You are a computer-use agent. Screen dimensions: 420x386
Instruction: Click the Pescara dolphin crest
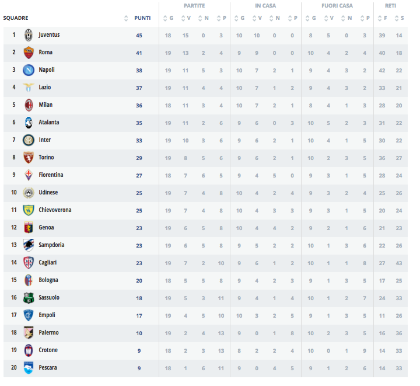click(x=28, y=368)
